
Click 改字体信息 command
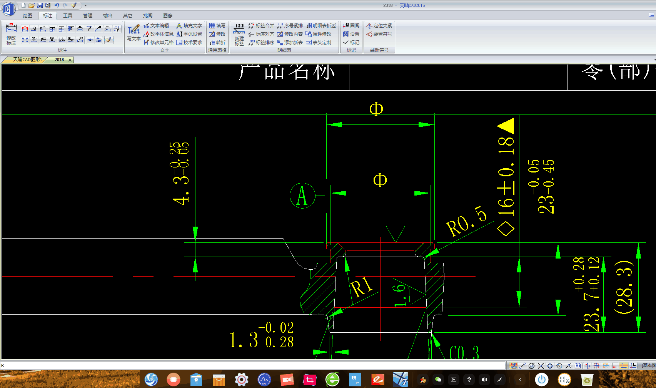pos(158,34)
